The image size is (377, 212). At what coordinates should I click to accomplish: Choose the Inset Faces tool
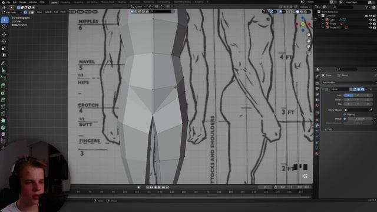point(4,93)
